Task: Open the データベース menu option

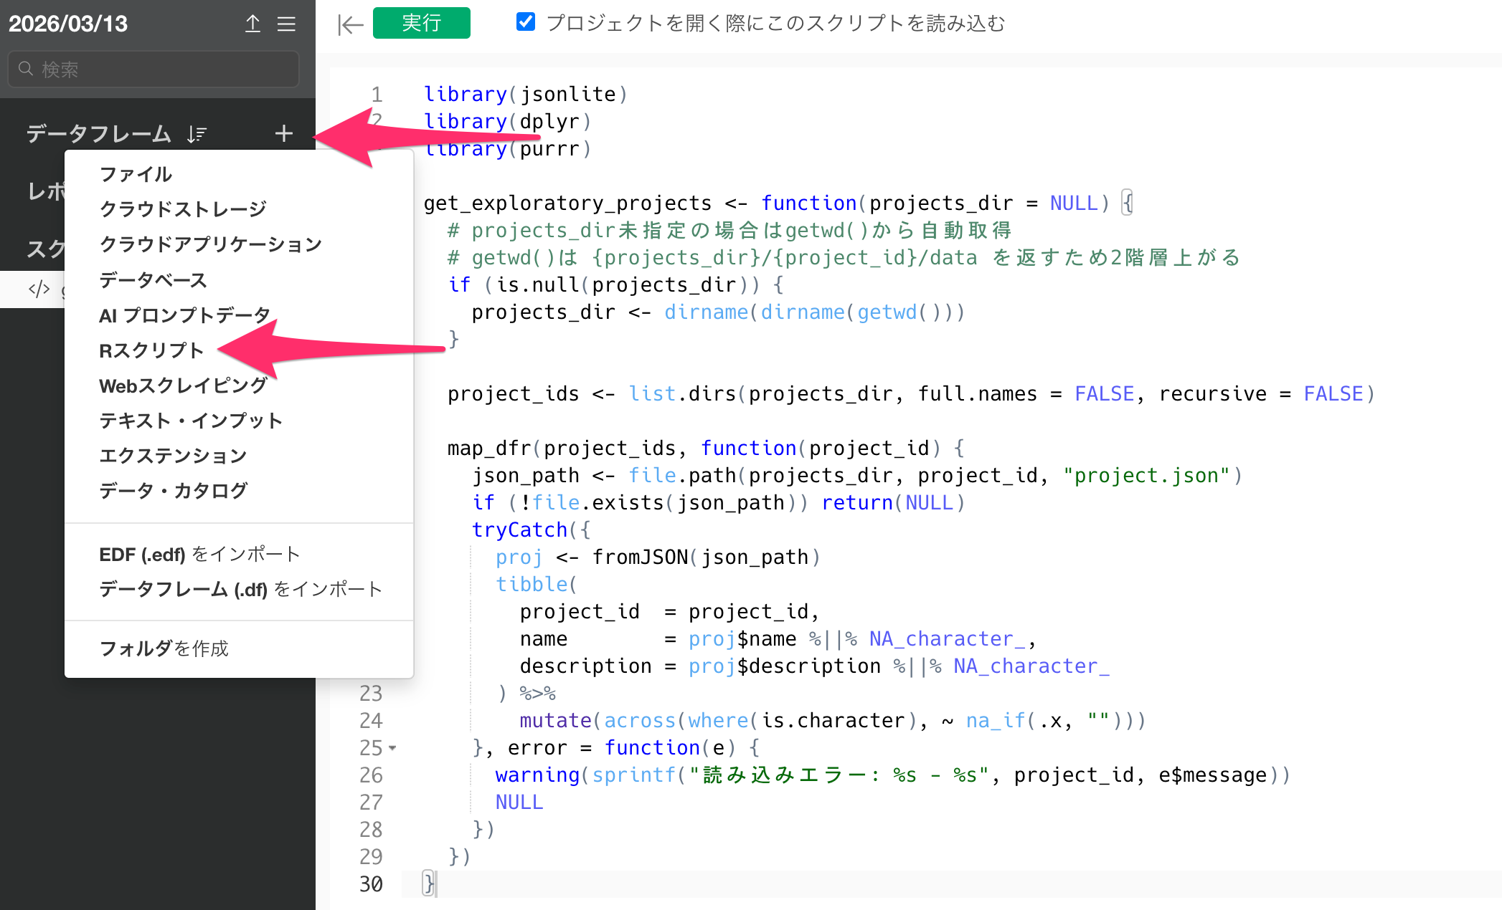Action: click(x=153, y=279)
